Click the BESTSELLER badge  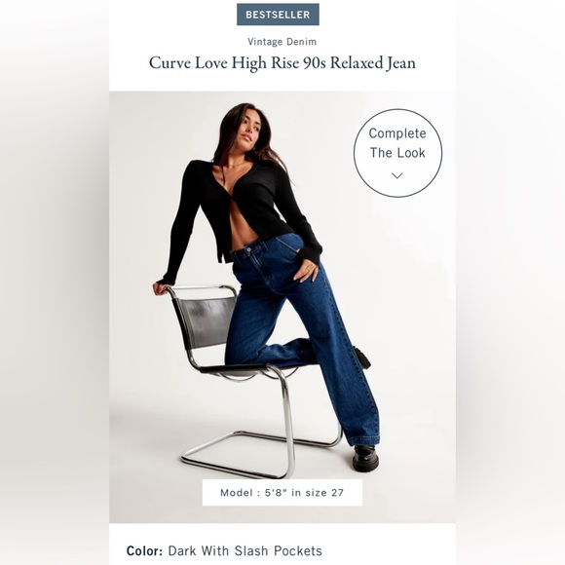click(x=278, y=15)
